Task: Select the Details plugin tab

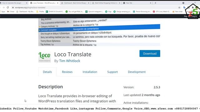Action: pyautogui.click(x=47, y=72)
